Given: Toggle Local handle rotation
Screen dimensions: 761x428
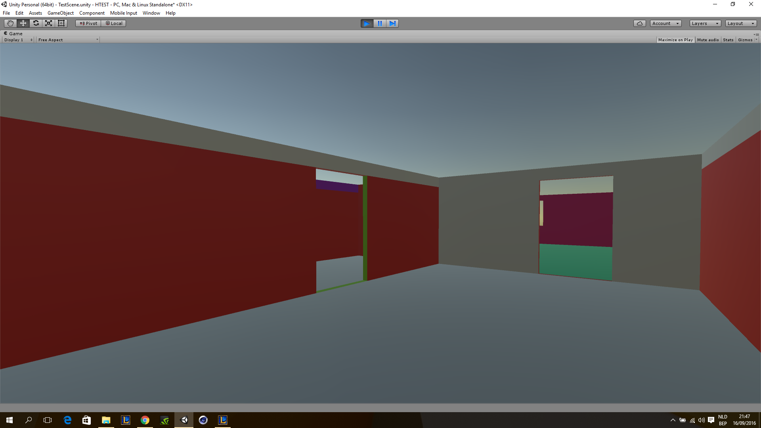Looking at the screenshot, I should pyautogui.click(x=114, y=23).
